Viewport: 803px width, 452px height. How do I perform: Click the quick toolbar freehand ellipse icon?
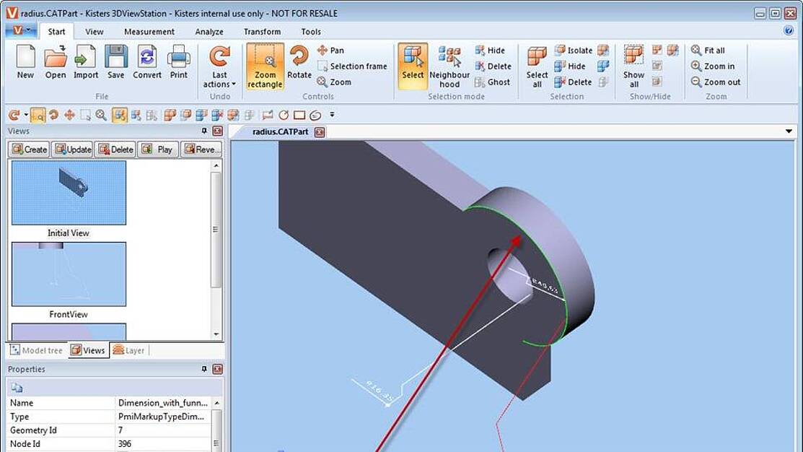click(315, 115)
